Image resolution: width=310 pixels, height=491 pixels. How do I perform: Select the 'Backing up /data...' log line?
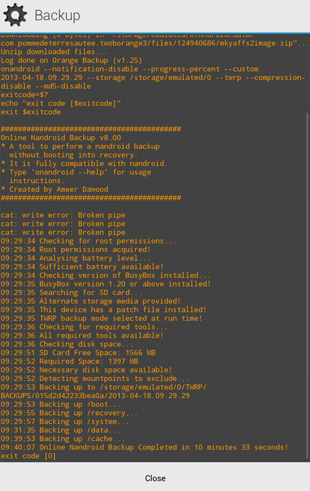[60, 430]
